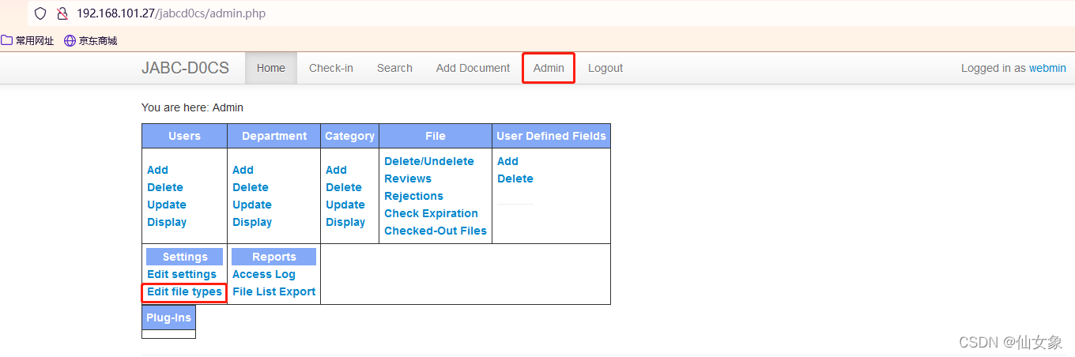This screenshot has height=357, width=1075.
Task: Click the 'You are here: Admin' breadcrumb
Action: coord(192,107)
